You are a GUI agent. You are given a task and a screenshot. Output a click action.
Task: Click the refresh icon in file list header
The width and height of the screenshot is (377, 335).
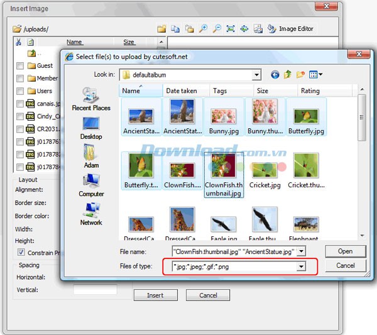click(x=30, y=42)
